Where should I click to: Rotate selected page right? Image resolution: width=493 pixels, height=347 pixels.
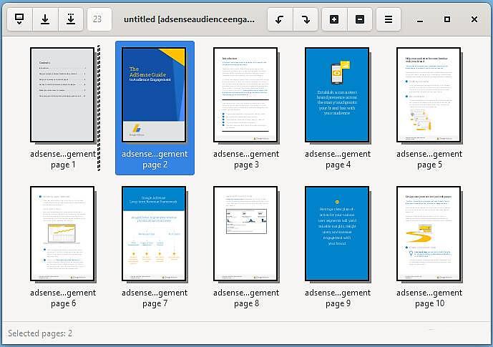pos(306,19)
